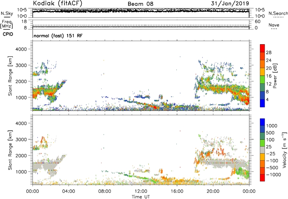
Task: Select the '20:00' time tick label
Action: click(x=213, y=191)
